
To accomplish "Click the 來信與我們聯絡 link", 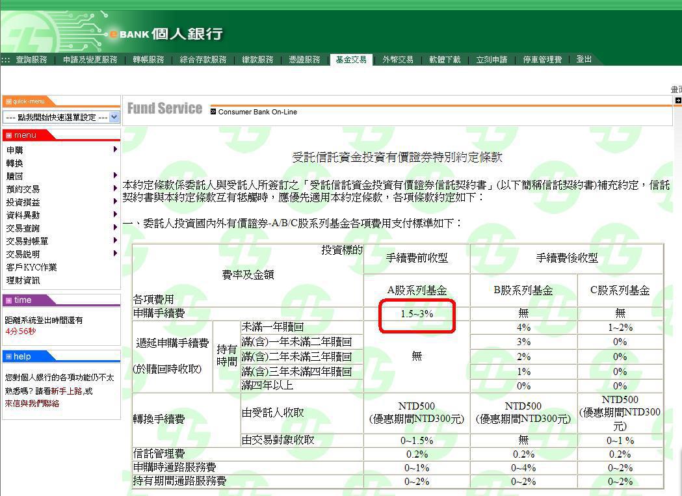I will pyautogui.click(x=32, y=403).
